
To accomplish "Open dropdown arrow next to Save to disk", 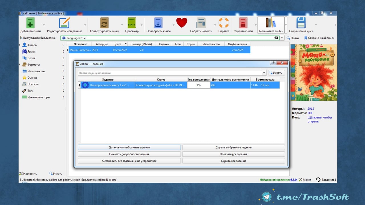I will tap(316, 25).
